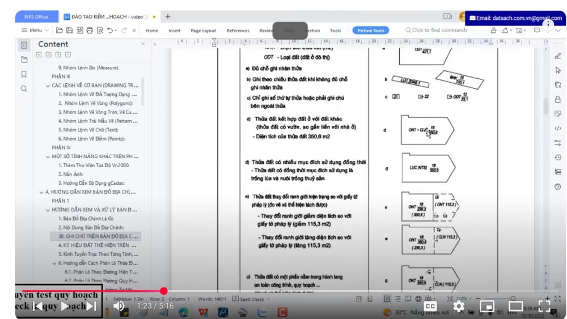Click the Select arrow icon in right sidebar

[x=558, y=70]
